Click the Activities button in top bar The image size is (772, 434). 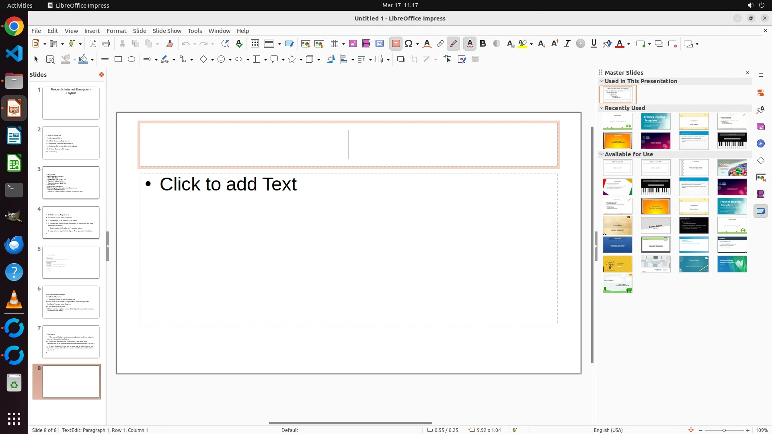click(x=20, y=5)
